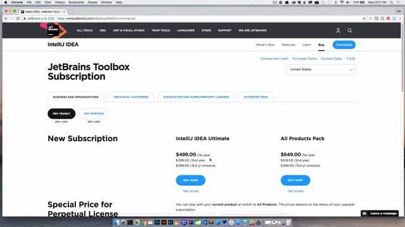405x227 pixels.
Task: Click the Leave a message chat widget
Action: click(x=380, y=213)
